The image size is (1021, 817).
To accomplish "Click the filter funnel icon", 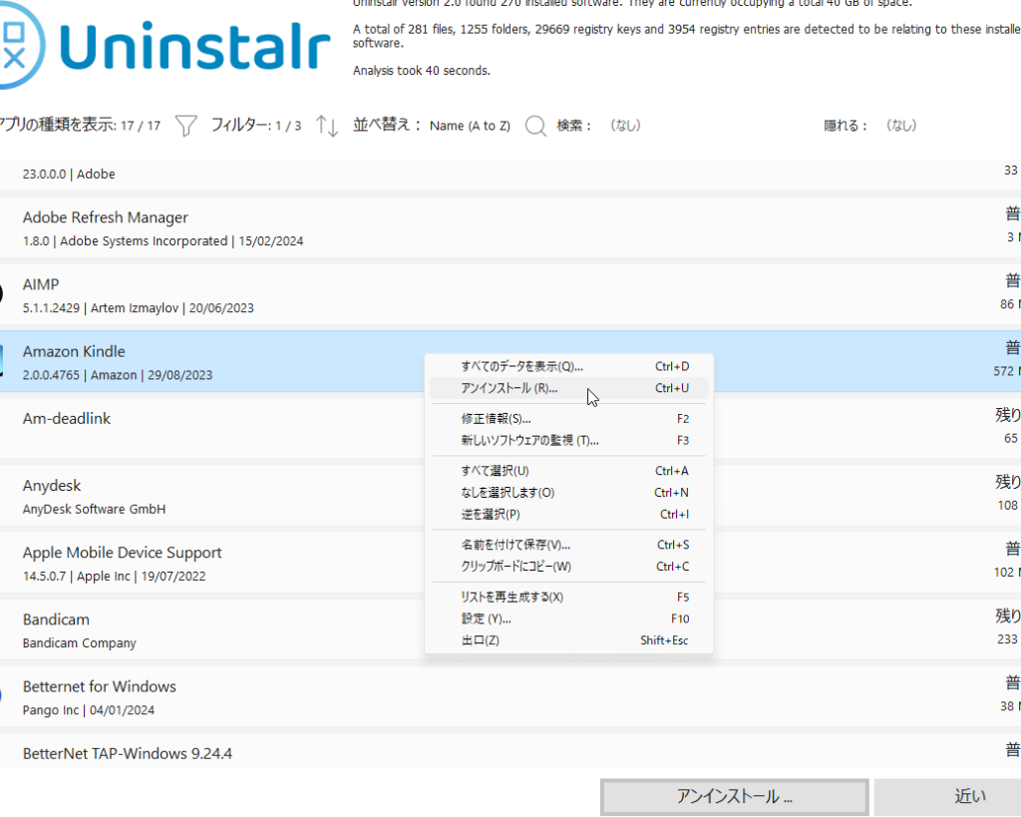I will click(x=186, y=125).
